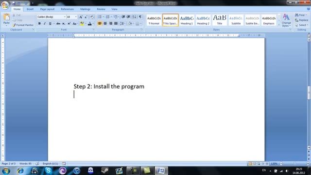Apply strikethrough formatting

pos(58,24)
